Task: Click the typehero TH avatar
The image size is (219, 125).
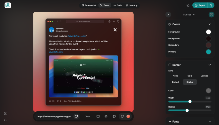Action: click(51, 30)
